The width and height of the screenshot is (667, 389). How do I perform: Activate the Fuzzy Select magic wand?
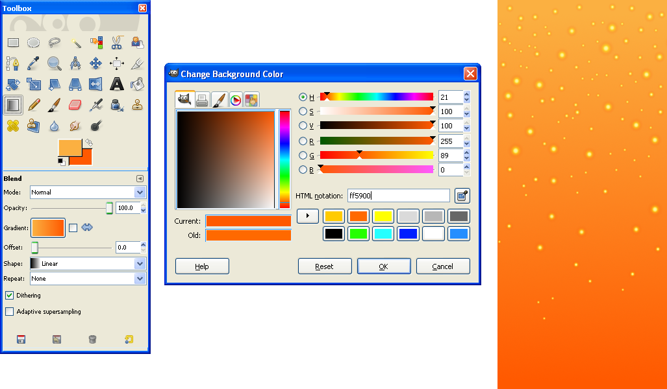tap(75, 43)
